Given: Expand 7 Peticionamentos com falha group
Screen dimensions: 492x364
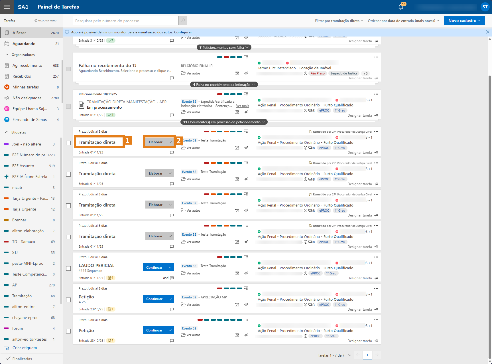Looking at the screenshot, I should (224, 48).
